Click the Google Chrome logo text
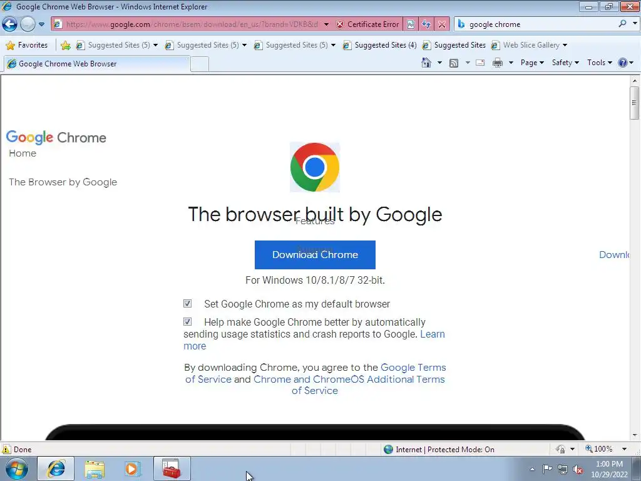 pos(56,137)
